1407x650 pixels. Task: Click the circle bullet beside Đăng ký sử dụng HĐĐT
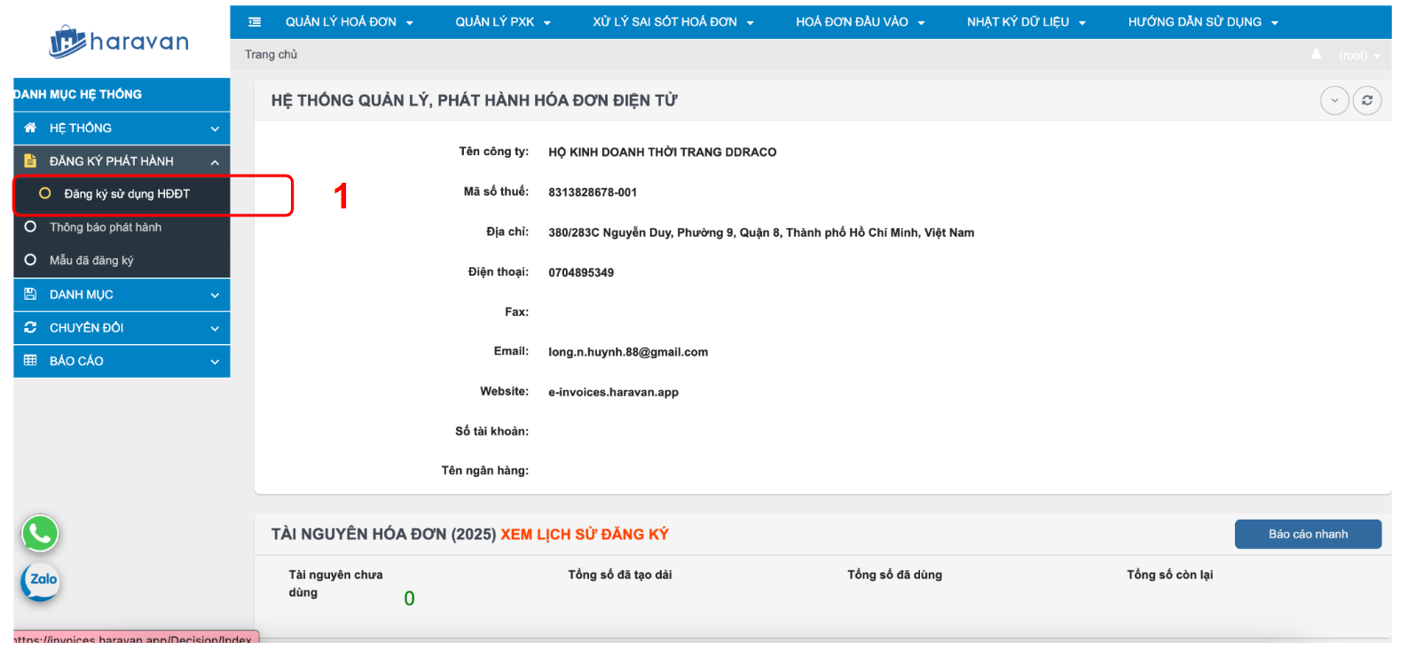tap(45, 193)
